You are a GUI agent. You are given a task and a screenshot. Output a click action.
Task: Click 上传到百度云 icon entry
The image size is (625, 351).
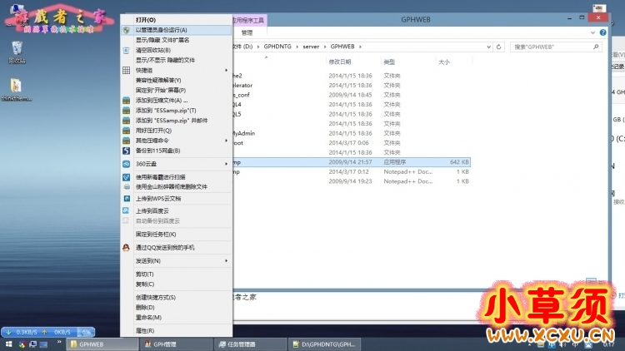point(126,211)
